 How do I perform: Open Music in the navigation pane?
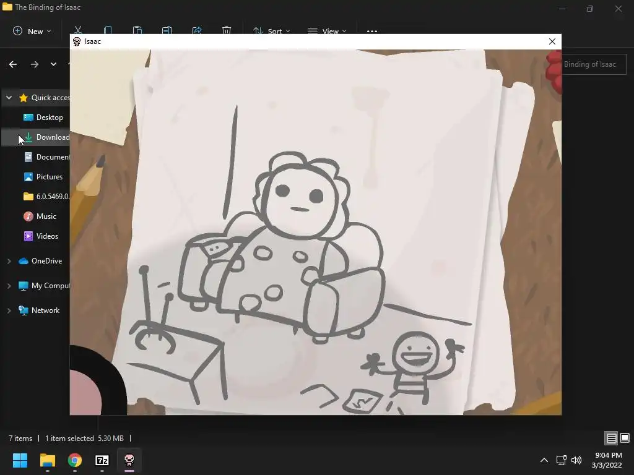tap(40, 216)
